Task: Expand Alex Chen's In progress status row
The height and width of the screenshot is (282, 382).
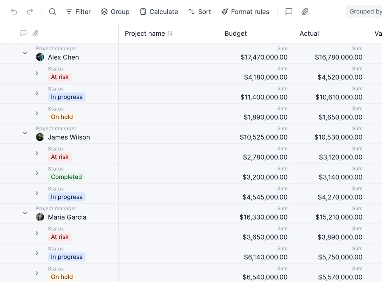Action: coord(37,93)
